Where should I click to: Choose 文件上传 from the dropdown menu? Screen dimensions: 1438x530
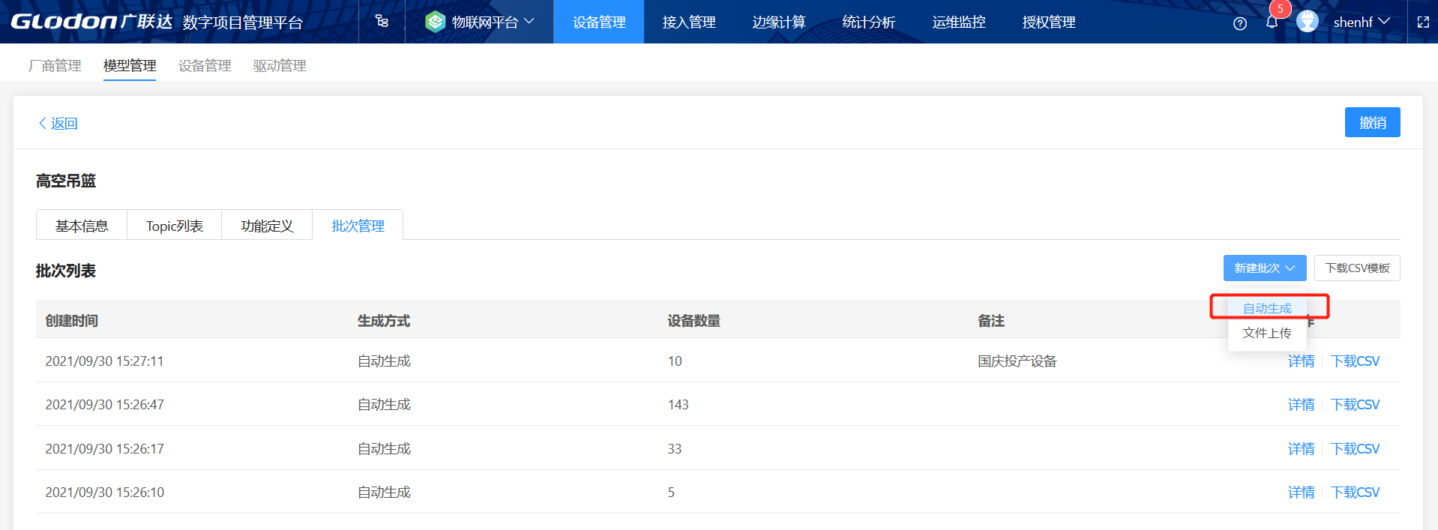1266,333
